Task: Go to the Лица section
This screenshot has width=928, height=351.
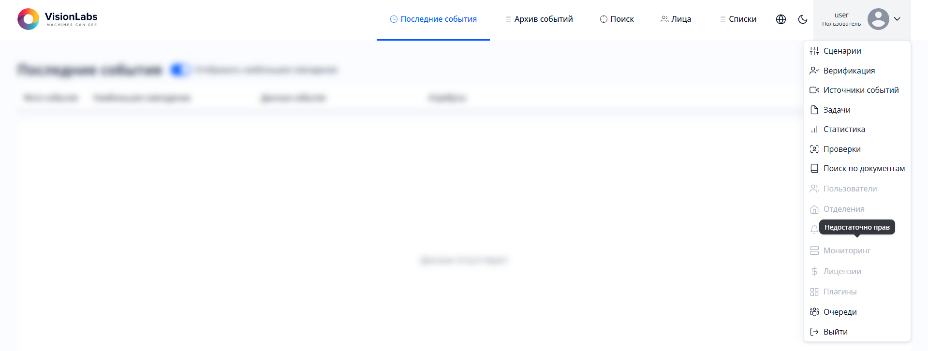Action: click(x=676, y=19)
